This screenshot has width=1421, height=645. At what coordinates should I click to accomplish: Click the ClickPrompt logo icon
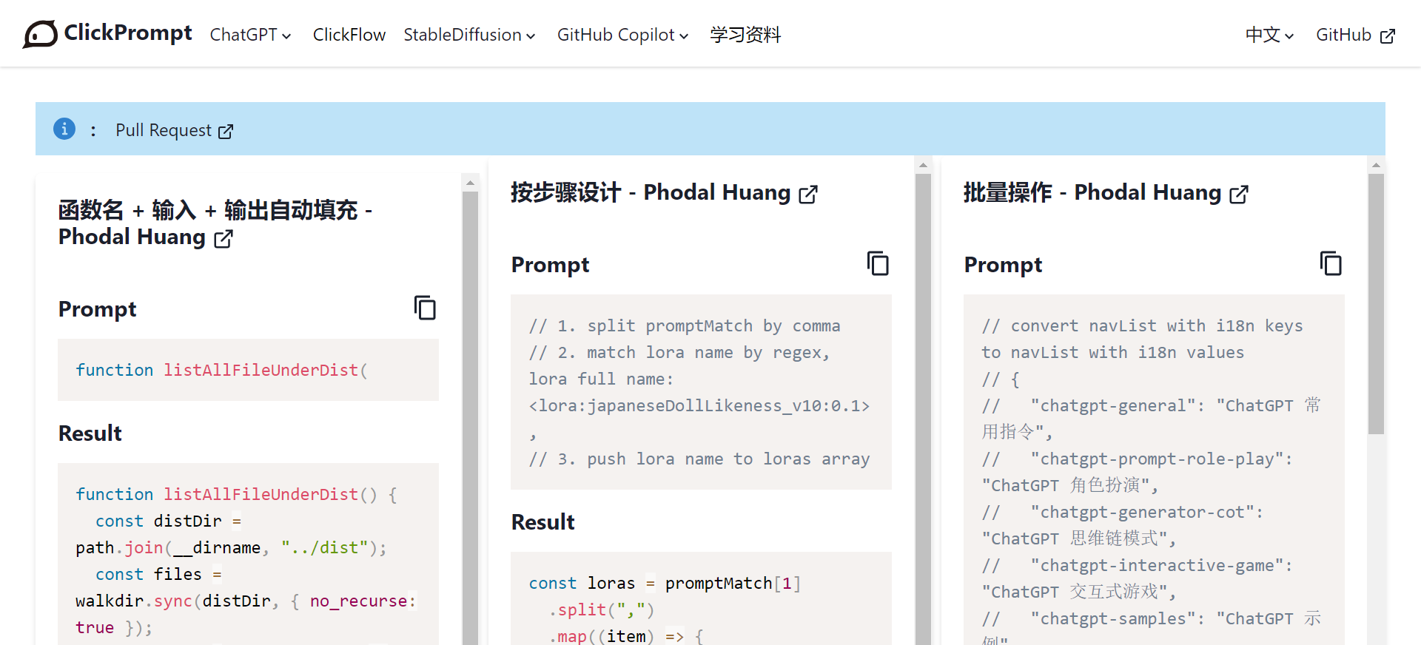[40, 34]
